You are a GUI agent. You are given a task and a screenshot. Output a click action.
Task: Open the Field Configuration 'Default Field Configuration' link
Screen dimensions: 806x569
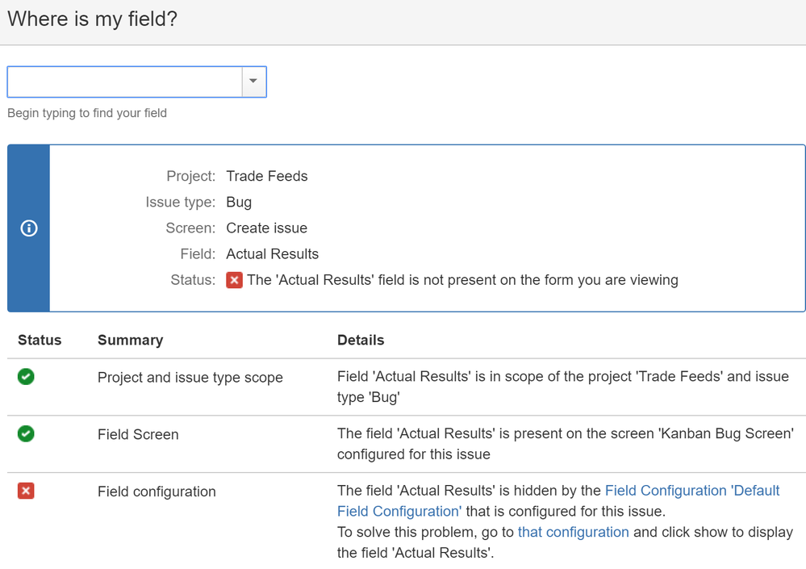(691, 491)
